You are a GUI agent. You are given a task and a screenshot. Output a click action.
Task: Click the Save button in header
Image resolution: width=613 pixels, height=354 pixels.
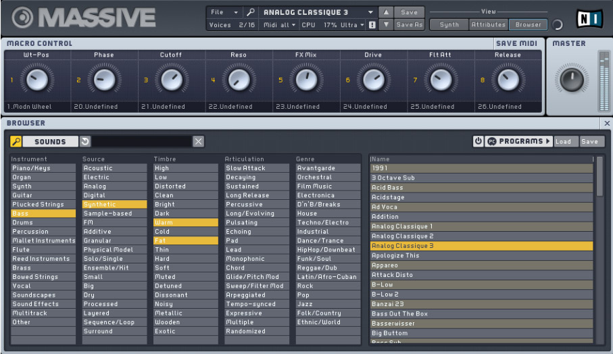point(409,12)
